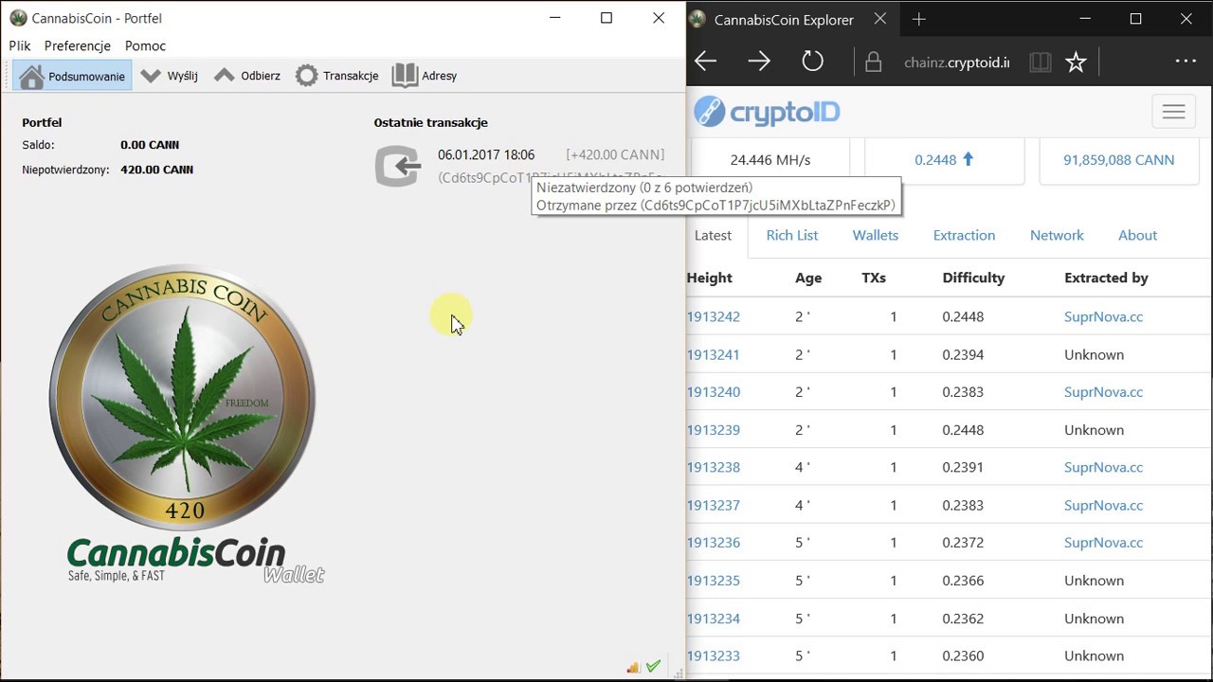Open the Adresy address book tab
This screenshot has width=1213, height=682.
(425, 76)
